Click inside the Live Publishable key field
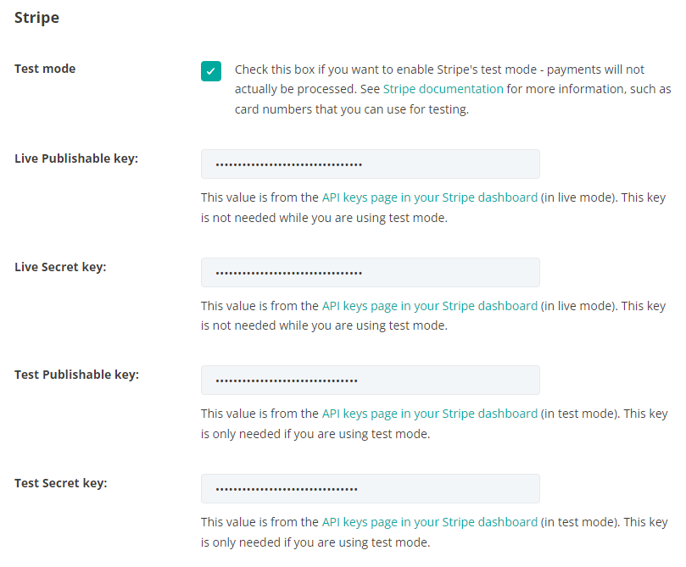The height and width of the screenshot is (567, 686). (x=370, y=164)
